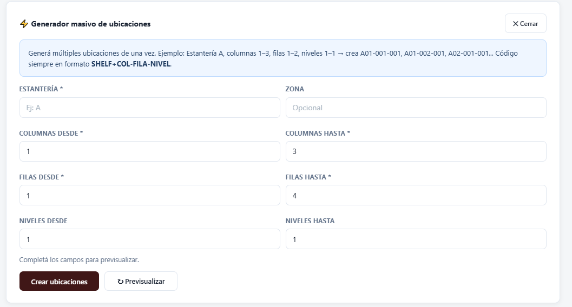Click the 'COLUMNAS DESDE *' label

point(51,134)
